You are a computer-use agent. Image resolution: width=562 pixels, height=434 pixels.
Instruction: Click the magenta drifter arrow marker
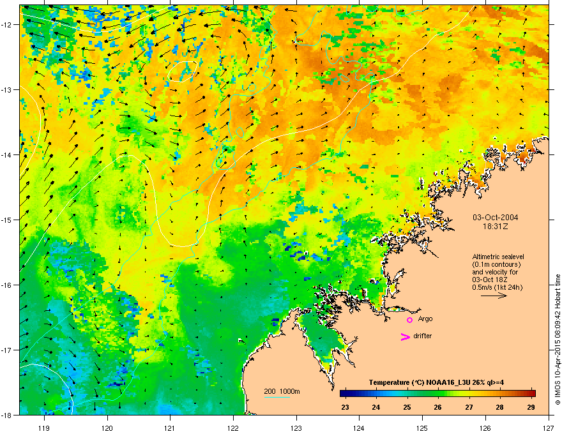(x=406, y=336)
